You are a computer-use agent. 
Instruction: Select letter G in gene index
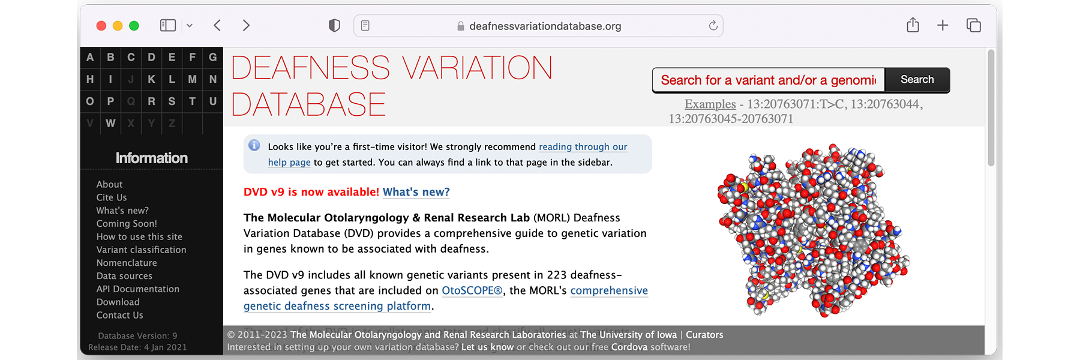pyautogui.click(x=213, y=58)
